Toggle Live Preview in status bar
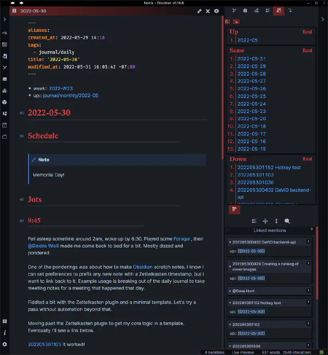 (243, 352)
